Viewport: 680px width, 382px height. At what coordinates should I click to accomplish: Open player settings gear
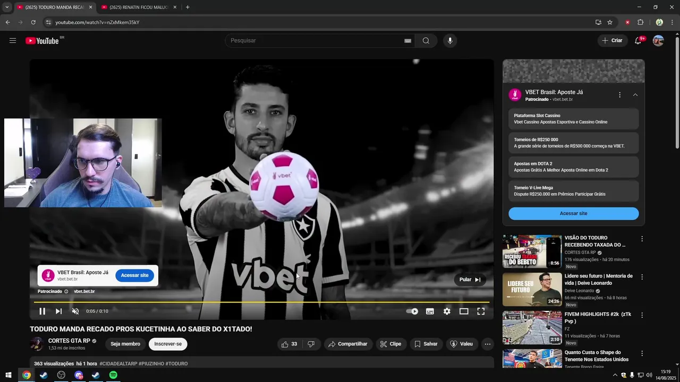pyautogui.click(x=447, y=311)
